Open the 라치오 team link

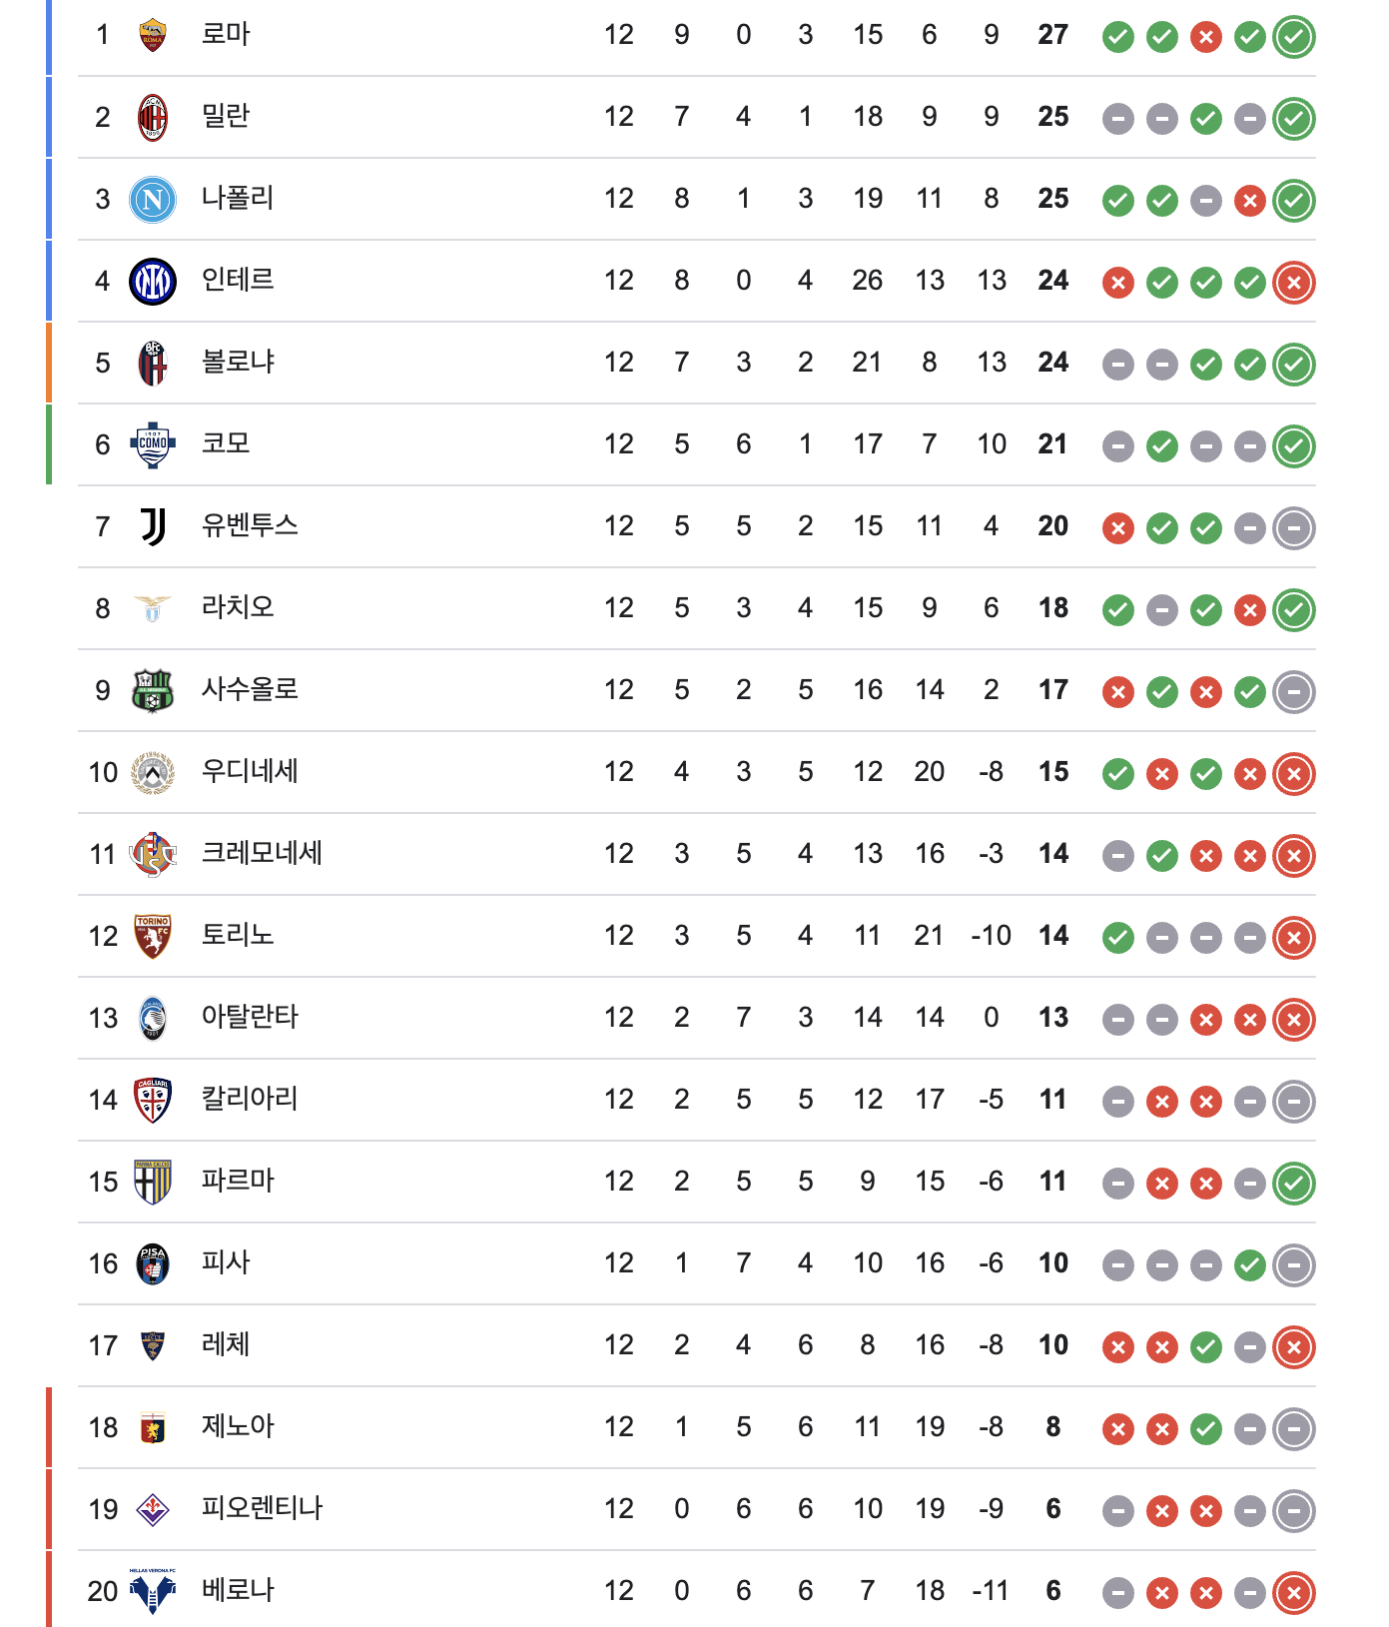pos(238,607)
